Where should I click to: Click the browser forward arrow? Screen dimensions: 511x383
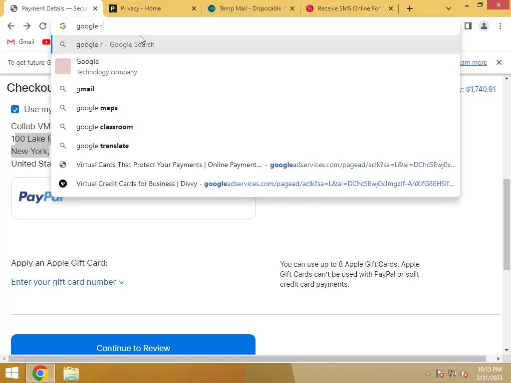27,26
